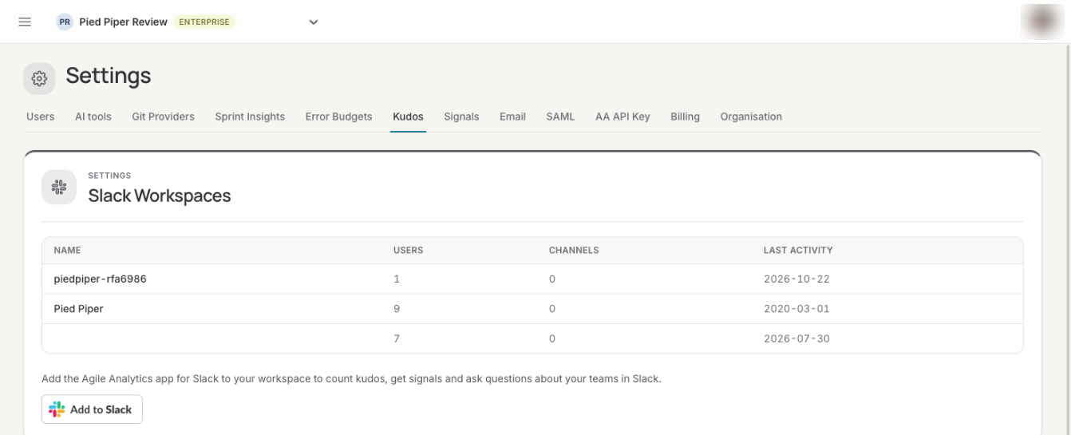Click the last activity date 2026-07-30
The height and width of the screenshot is (435, 1071).
pos(796,338)
